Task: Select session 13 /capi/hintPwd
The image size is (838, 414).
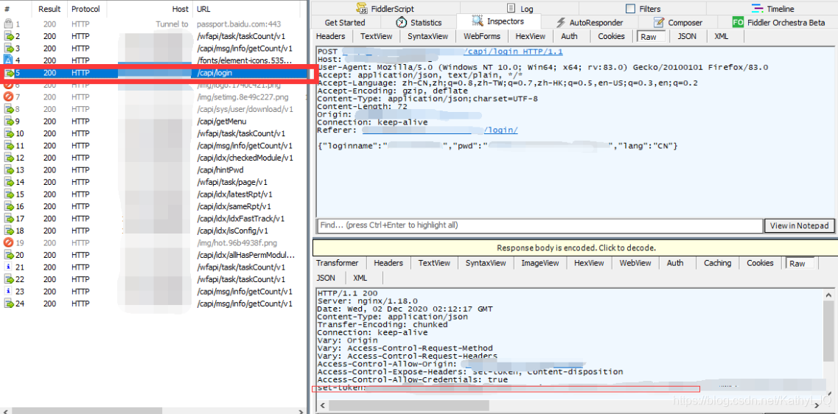Action: [x=153, y=170]
